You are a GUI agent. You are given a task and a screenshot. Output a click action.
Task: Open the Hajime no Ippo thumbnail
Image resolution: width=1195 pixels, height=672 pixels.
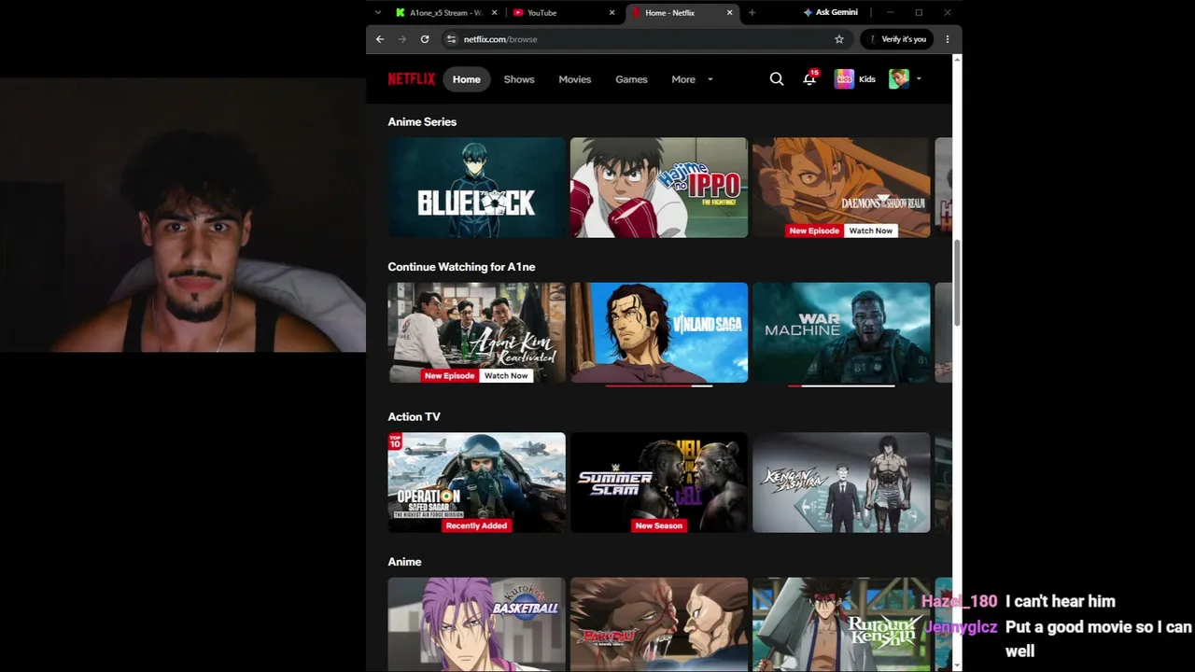(659, 188)
